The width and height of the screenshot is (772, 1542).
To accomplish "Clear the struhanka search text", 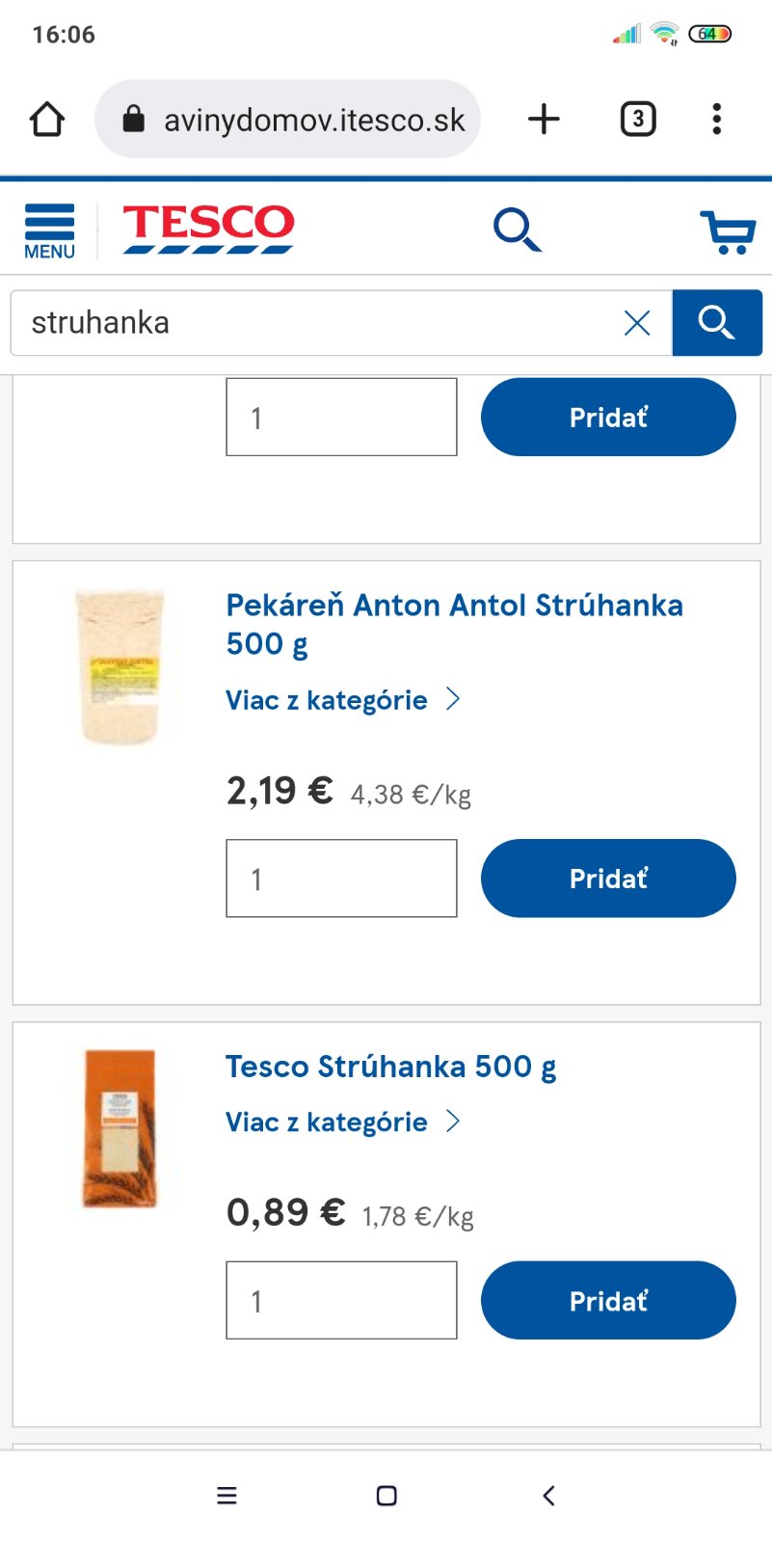I will point(637,323).
